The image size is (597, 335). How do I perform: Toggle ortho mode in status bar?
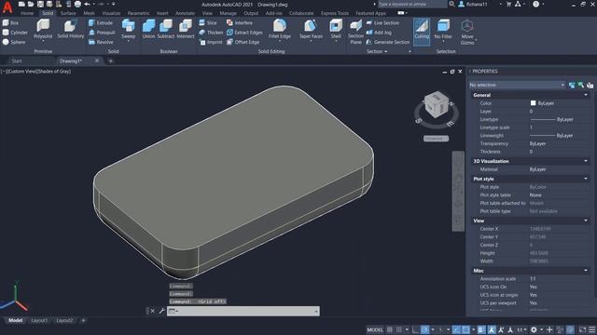(415, 329)
